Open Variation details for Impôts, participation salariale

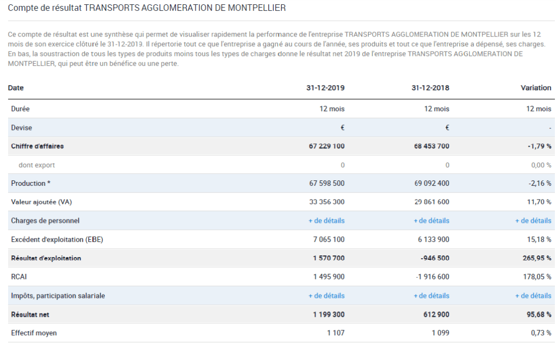(533, 296)
